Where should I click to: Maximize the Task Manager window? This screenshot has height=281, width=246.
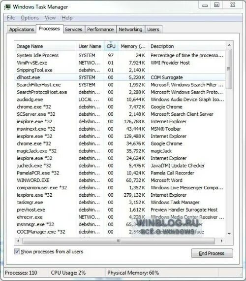pyautogui.click(x=216, y=5)
